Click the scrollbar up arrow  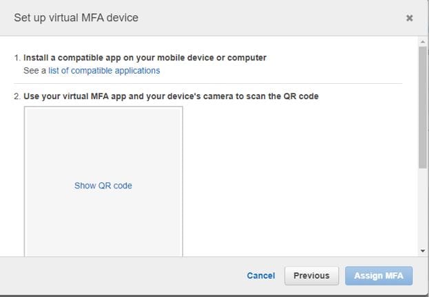coord(422,42)
